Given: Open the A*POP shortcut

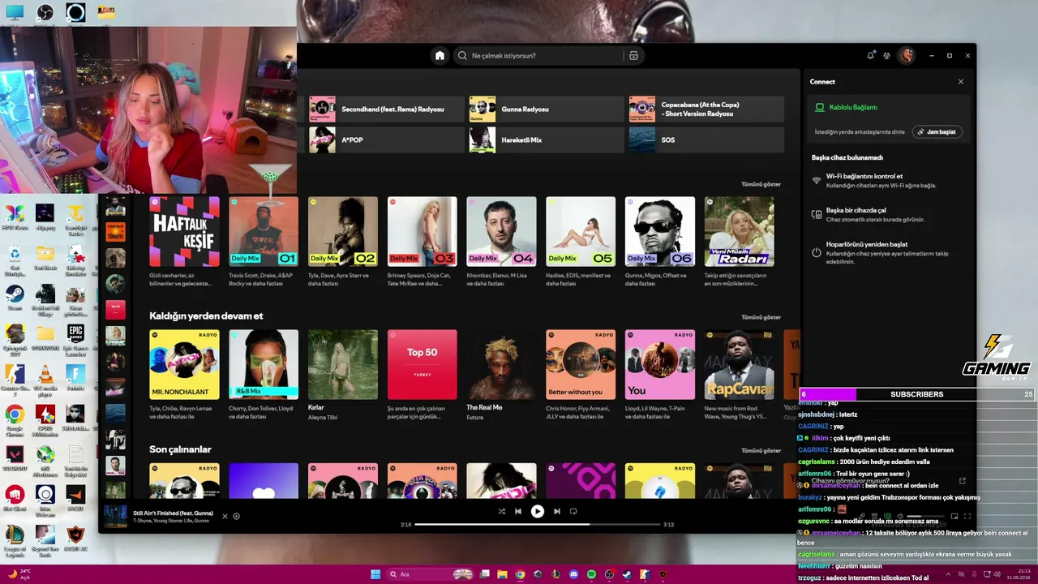Looking at the screenshot, I should (x=385, y=140).
